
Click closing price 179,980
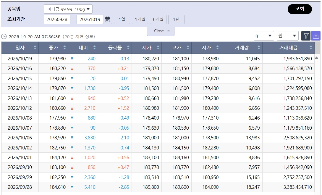(x=58, y=59)
